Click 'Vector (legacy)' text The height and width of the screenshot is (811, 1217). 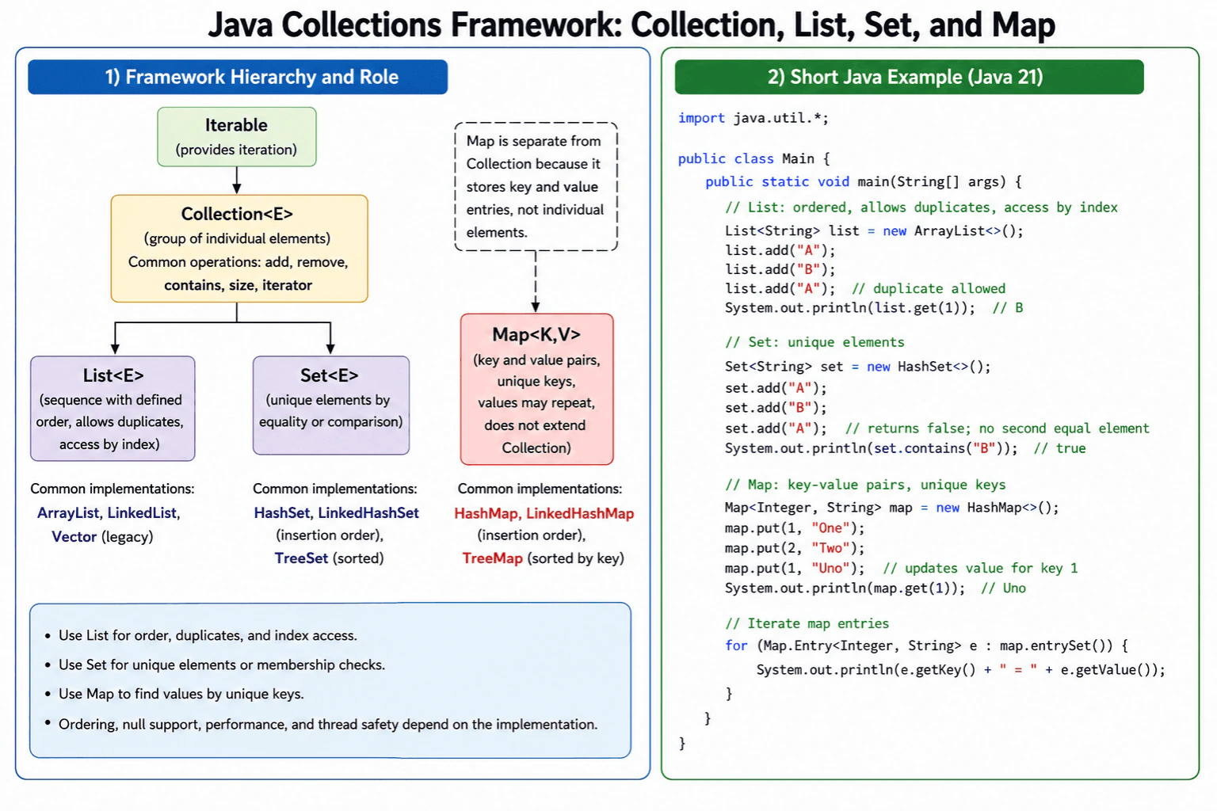tap(102, 537)
